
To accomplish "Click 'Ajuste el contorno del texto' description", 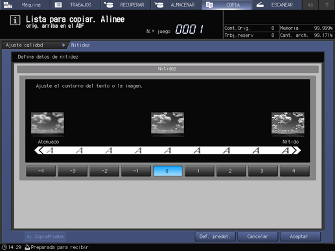I will 89,86.
